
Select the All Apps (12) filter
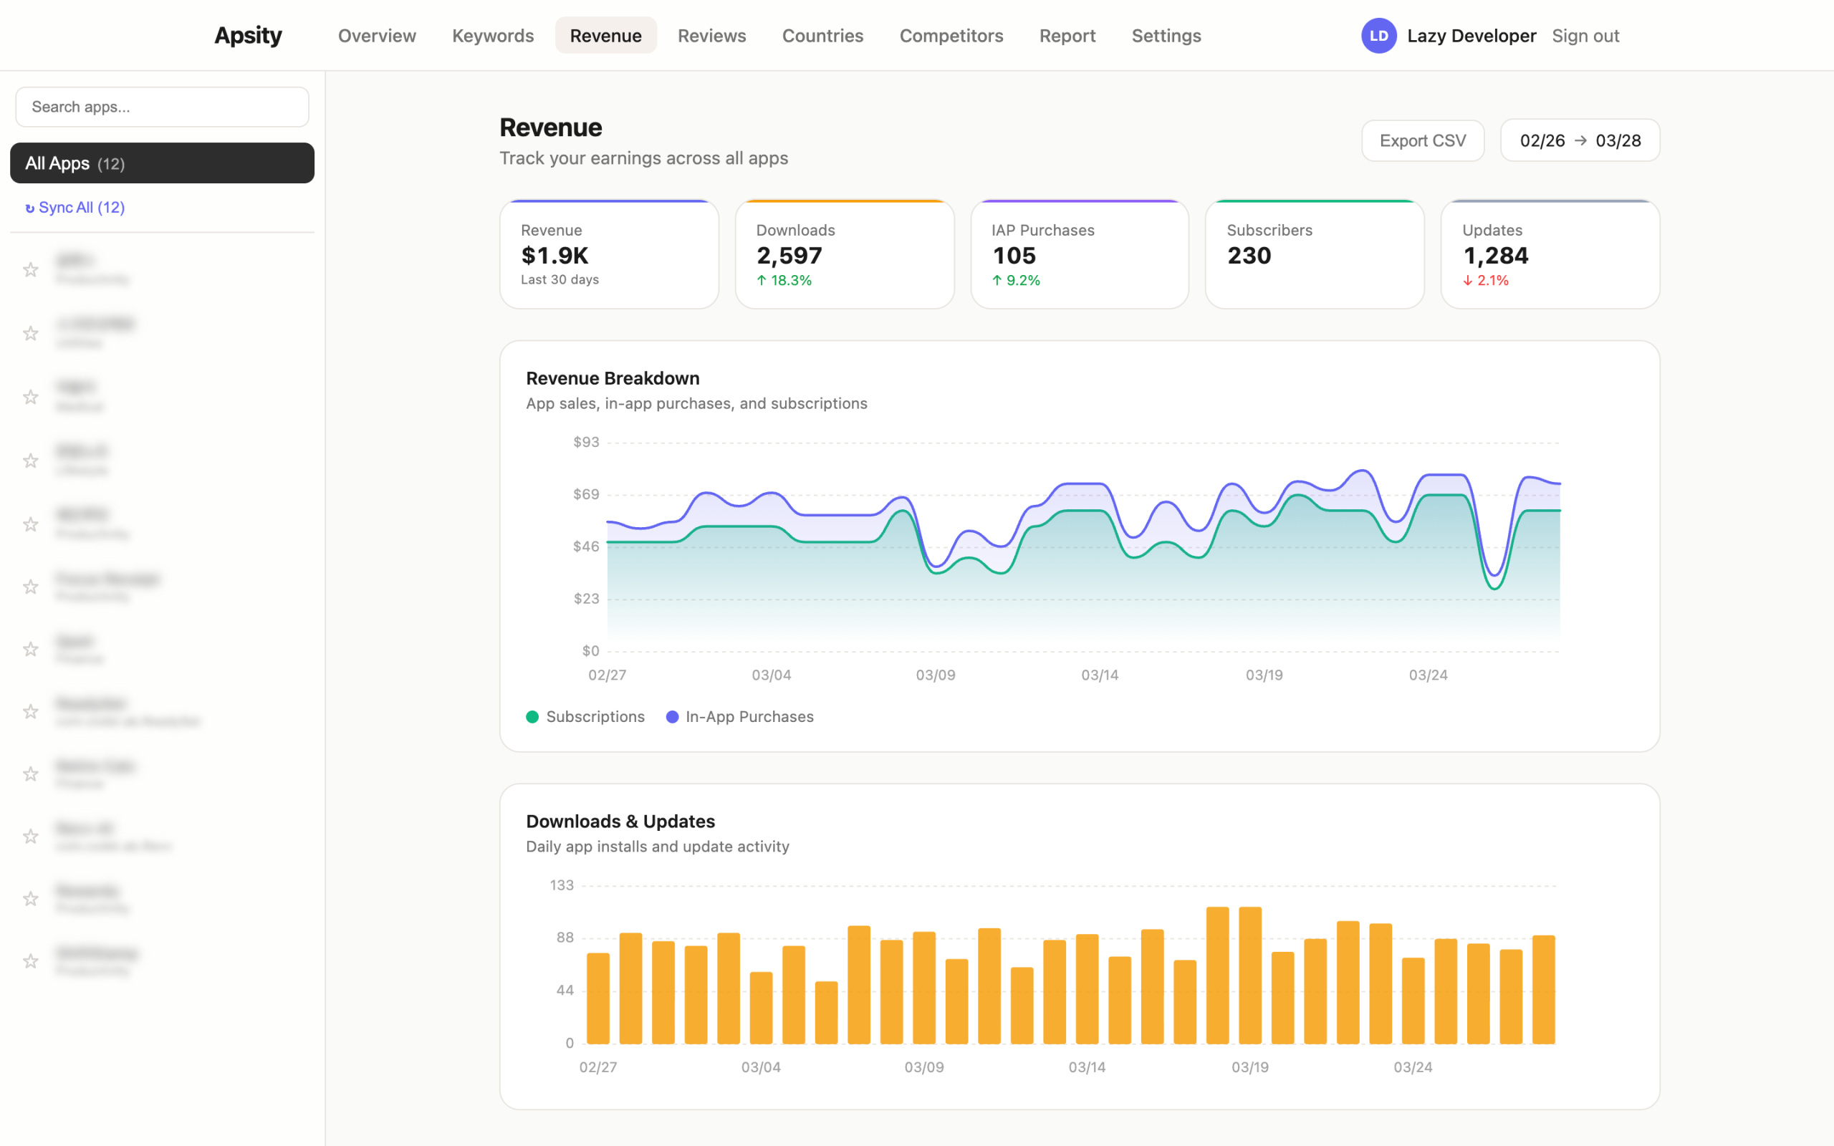tap(161, 163)
